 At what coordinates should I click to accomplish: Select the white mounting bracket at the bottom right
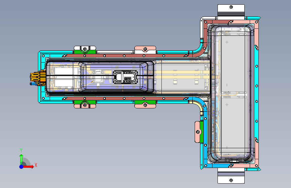coord(231,176)
